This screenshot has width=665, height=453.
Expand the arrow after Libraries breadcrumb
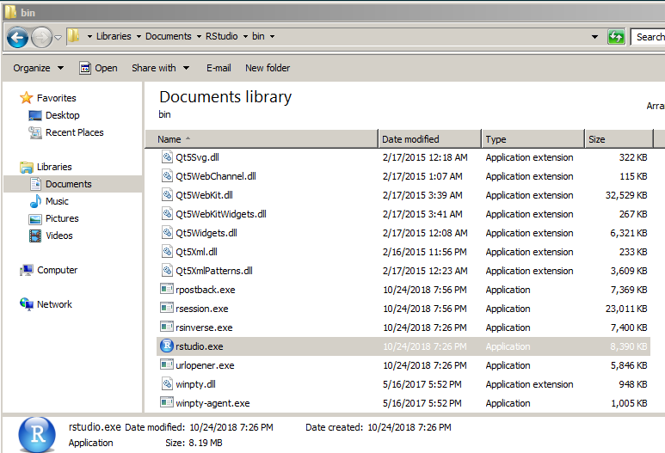139,36
